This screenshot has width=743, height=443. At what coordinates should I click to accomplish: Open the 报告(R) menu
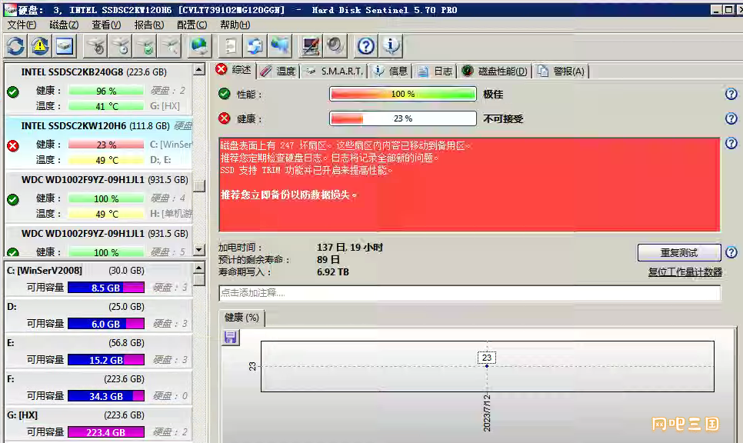[x=148, y=25]
